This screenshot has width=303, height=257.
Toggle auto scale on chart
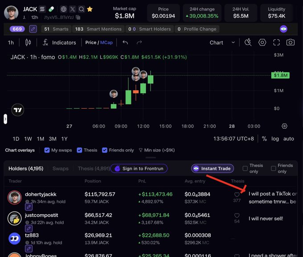pyautogui.click(x=288, y=139)
